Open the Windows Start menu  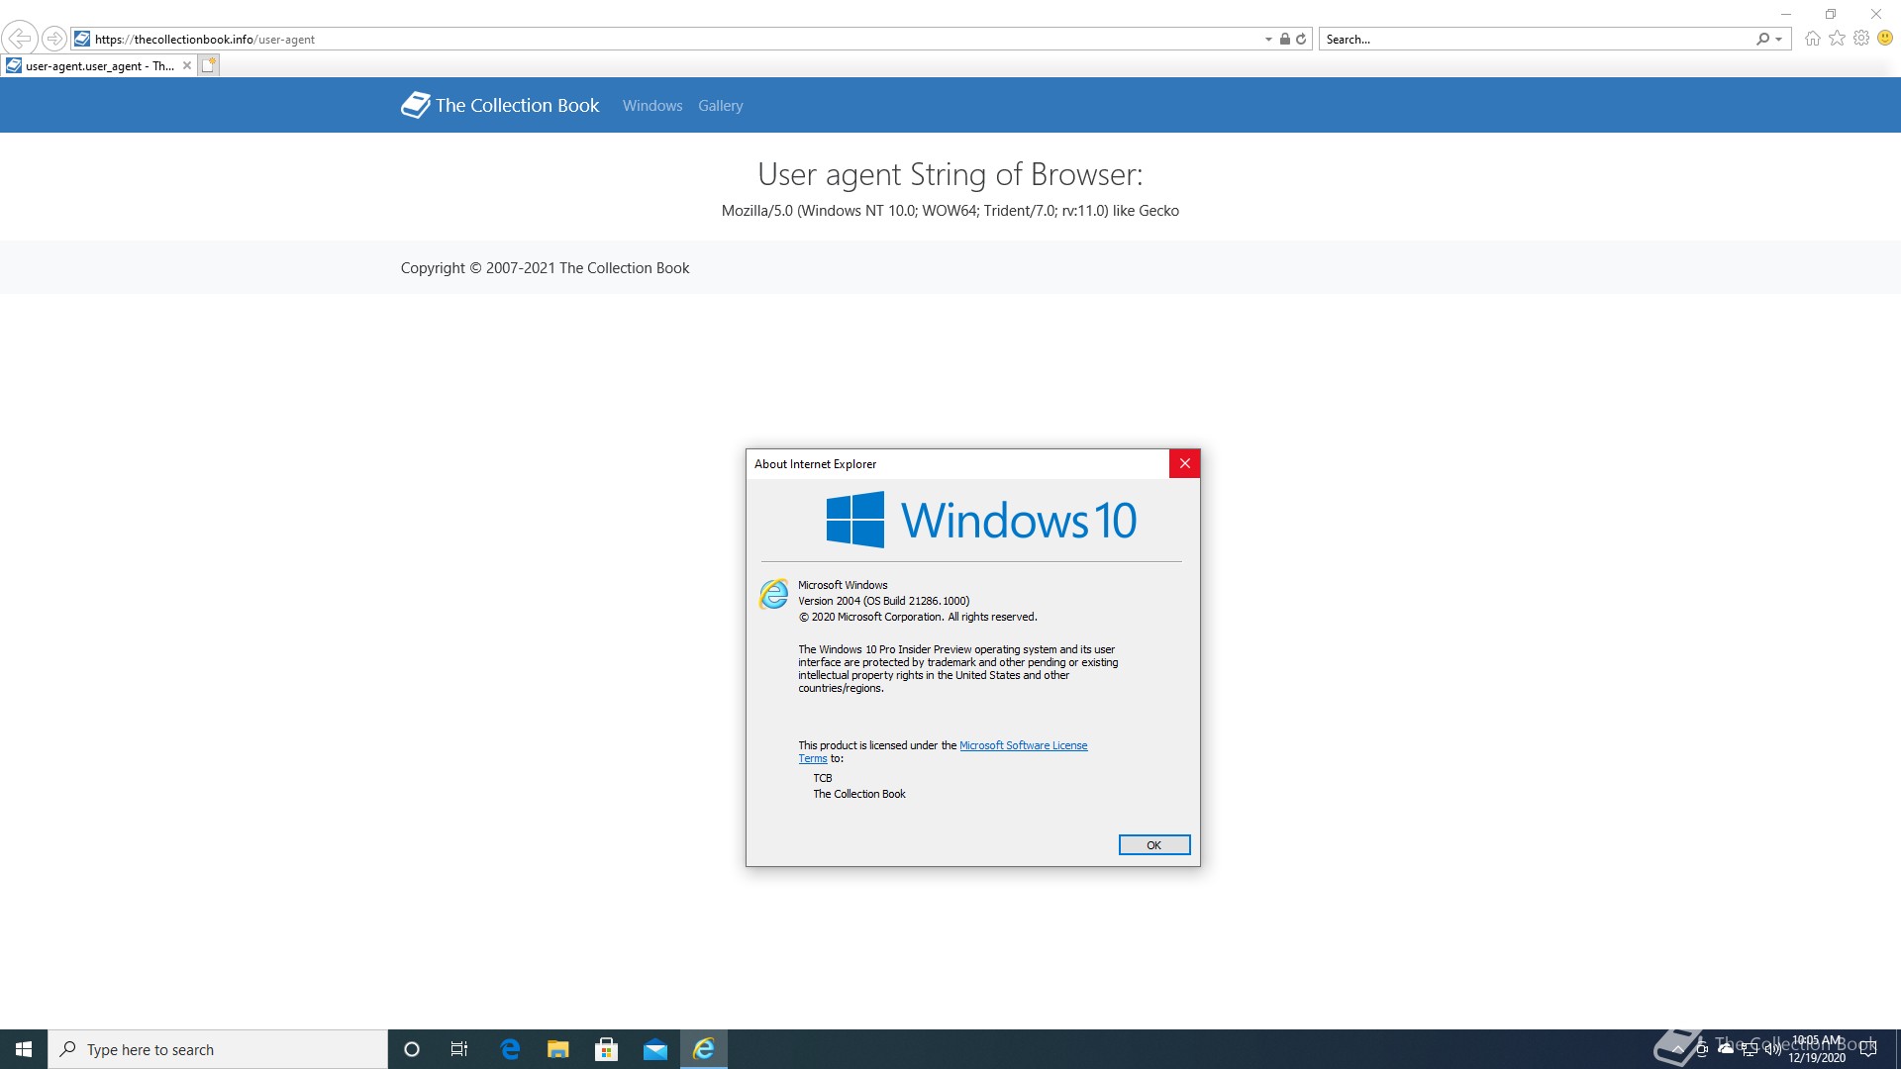click(24, 1049)
